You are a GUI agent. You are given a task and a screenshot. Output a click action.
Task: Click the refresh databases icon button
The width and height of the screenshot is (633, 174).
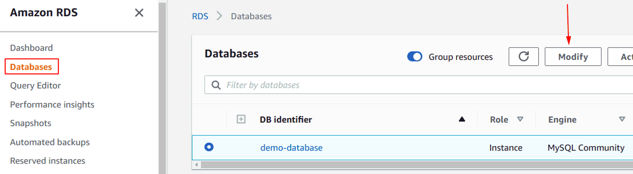click(523, 57)
